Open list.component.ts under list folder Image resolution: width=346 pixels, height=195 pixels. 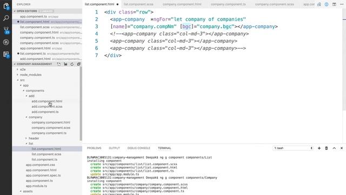pos(44,160)
